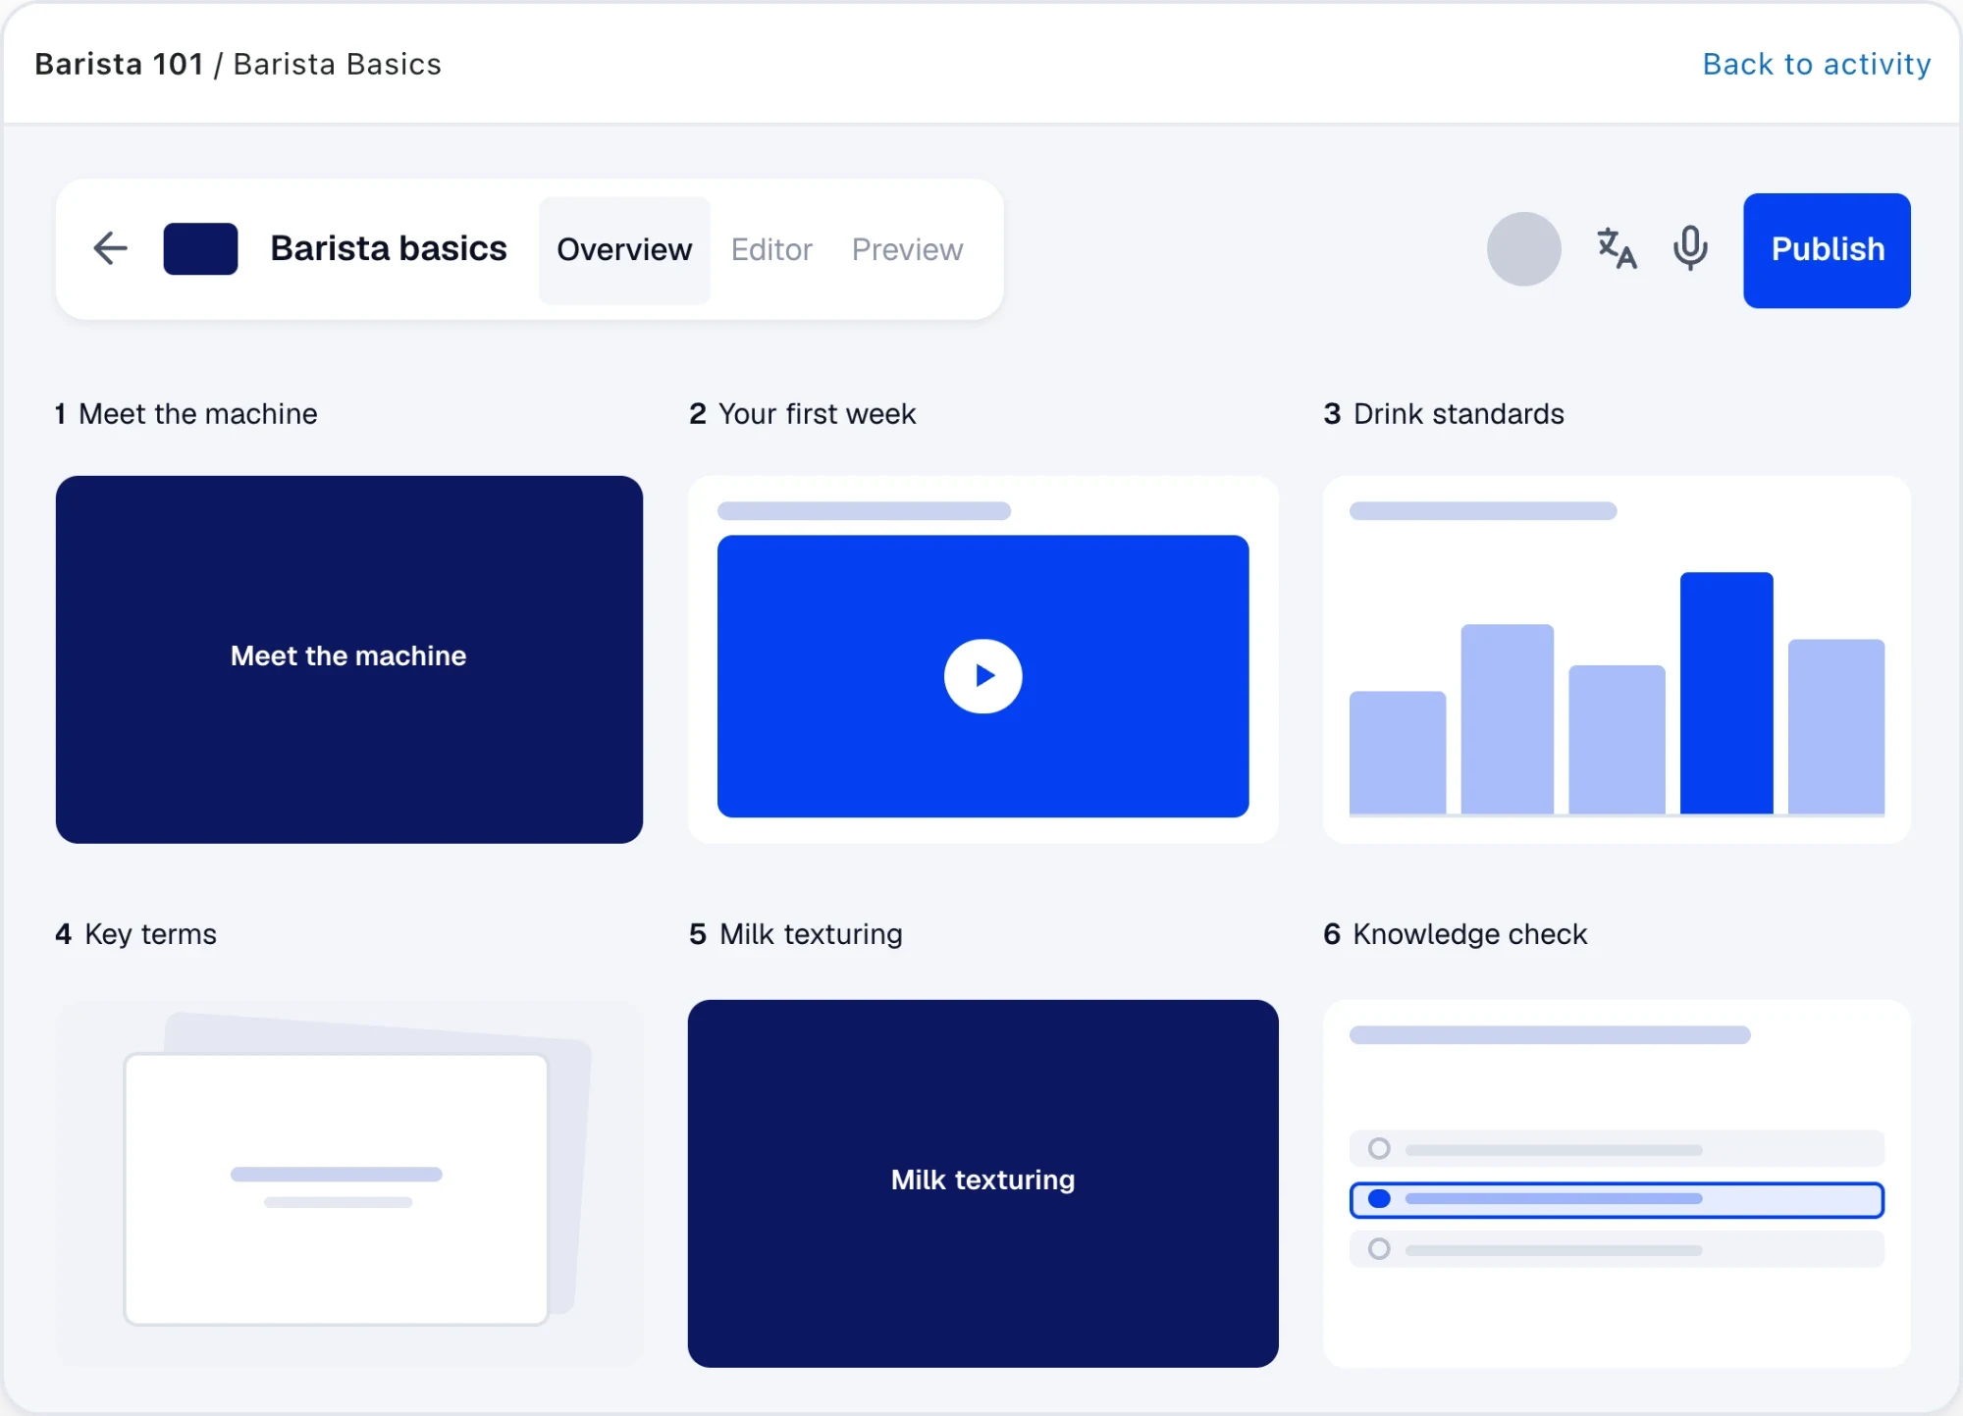
Task: Open the Drink standards chart thumbnail
Action: 1616,659
